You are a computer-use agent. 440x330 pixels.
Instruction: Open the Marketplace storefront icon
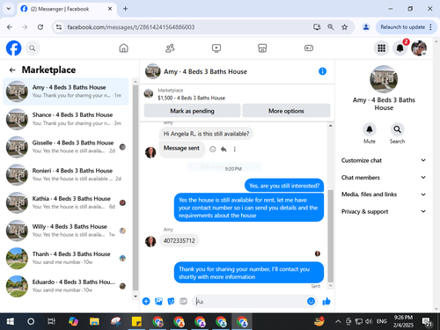tap(262, 48)
